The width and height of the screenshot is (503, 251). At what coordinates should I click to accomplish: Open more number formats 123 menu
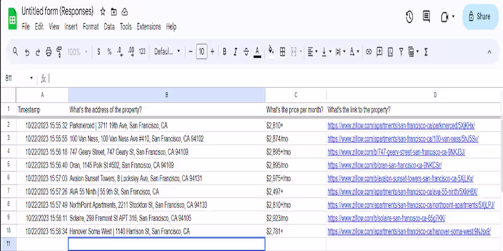point(142,52)
